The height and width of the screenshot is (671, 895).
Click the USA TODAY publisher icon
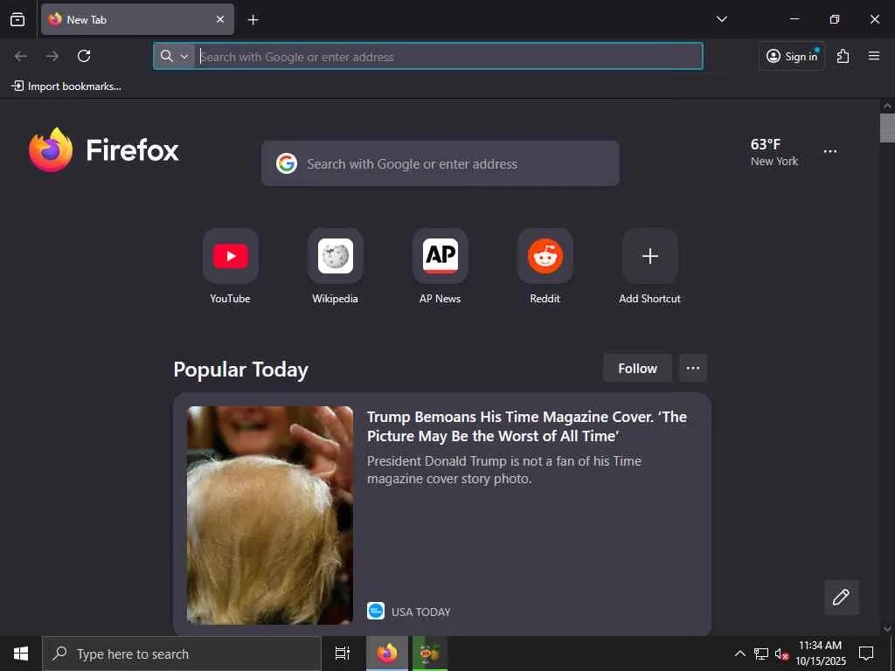[x=376, y=611]
